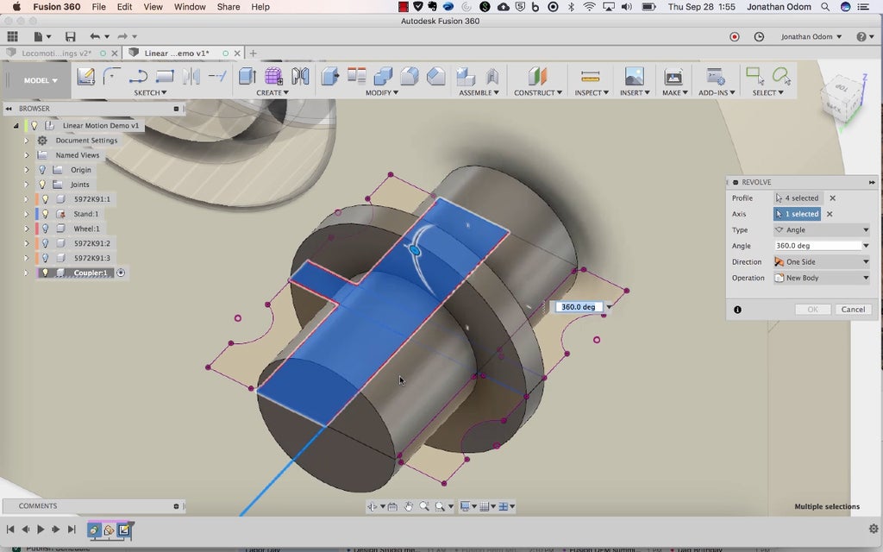
Task: Click the Measure icon above Inspect
Action: [x=590, y=77]
